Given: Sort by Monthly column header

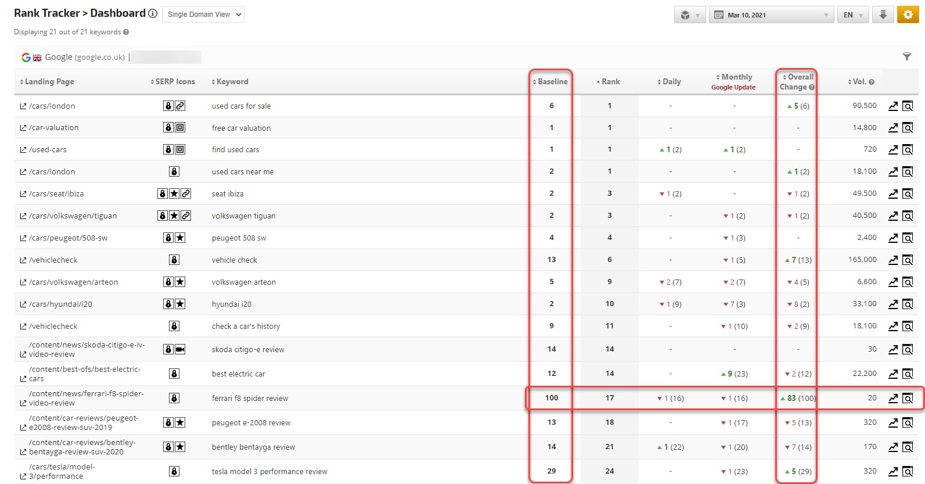Looking at the screenshot, I should pos(734,77).
